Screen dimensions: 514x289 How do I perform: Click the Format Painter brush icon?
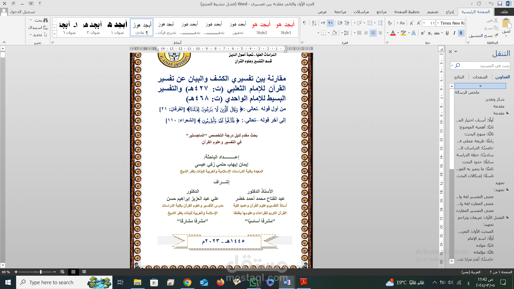tap(496, 36)
